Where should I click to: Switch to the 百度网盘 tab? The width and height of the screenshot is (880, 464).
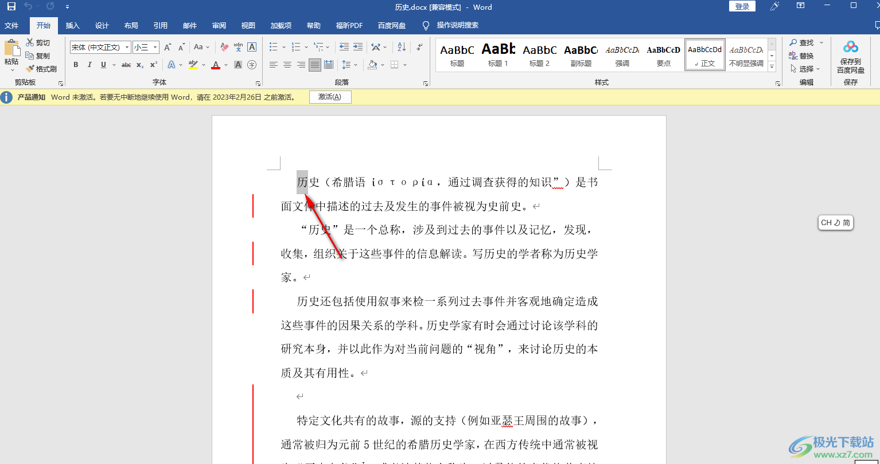392,26
